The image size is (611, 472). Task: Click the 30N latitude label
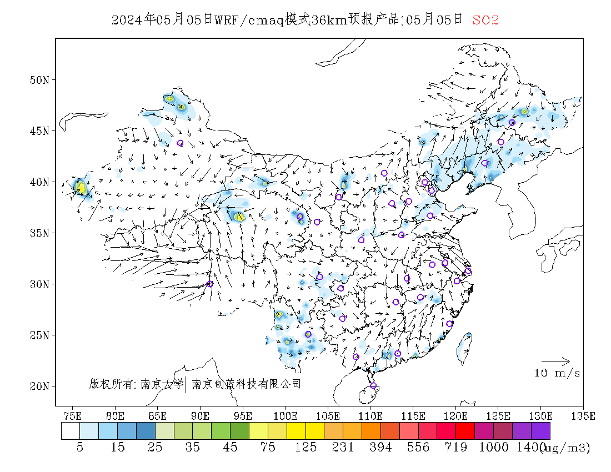[40, 284]
